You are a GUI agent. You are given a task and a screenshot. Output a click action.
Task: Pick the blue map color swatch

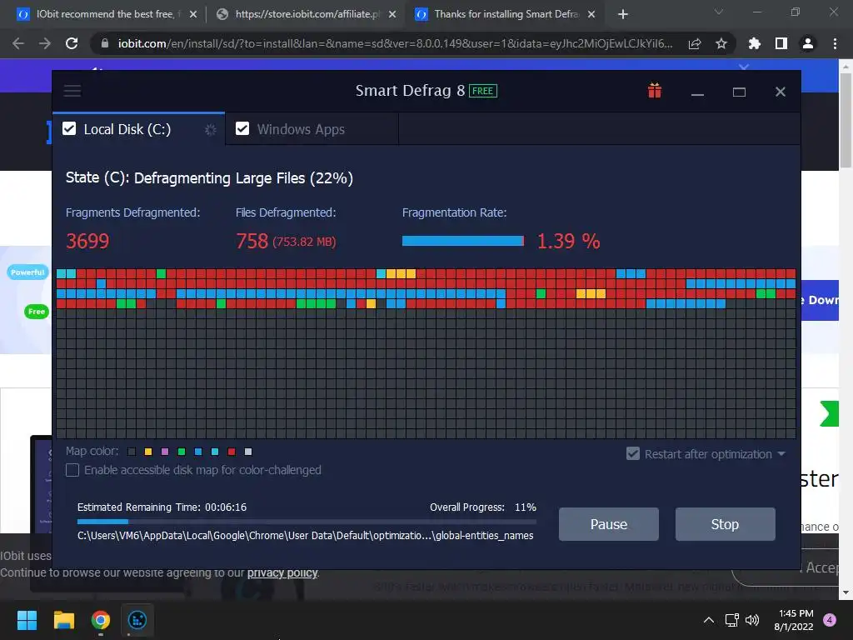pyautogui.click(x=198, y=452)
